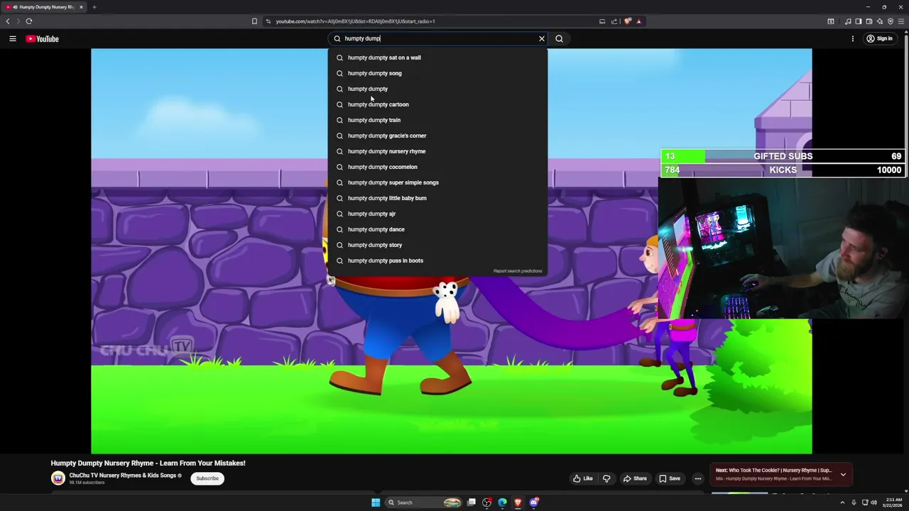Image resolution: width=909 pixels, height=511 pixels.
Task: Choose suggestion 'humpty dumpty super simple songs'
Action: click(437, 182)
